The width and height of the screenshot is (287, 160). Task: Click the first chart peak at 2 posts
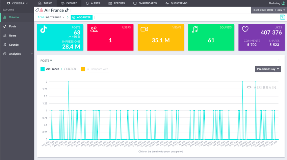click(69, 82)
